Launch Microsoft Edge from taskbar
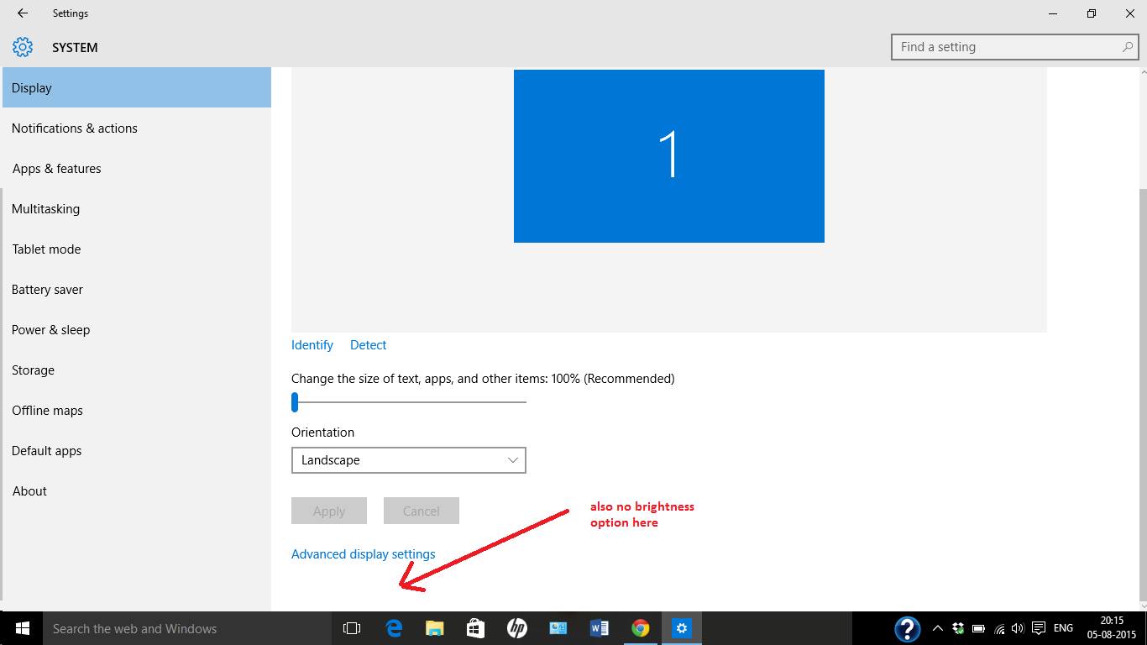 click(x=394, y=628)
